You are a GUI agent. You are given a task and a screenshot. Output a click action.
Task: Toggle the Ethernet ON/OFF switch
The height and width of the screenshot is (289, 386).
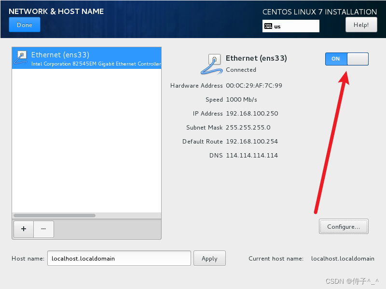[x=346, y=59]
